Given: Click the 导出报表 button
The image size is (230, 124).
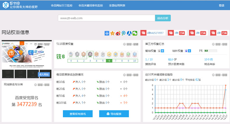Looking at the screenshot, I should [114, 114].
